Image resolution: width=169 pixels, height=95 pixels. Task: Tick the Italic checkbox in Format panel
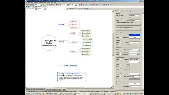(130, 67)
